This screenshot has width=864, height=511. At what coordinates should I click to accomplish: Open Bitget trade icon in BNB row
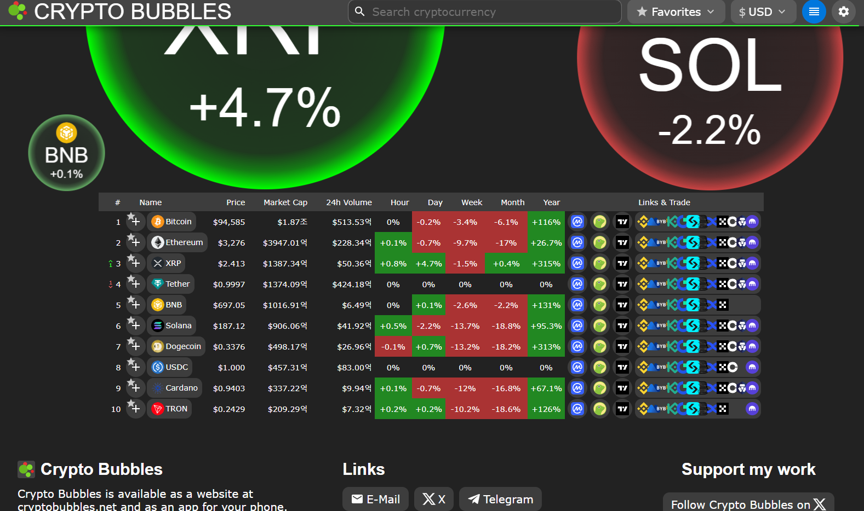point(693,305)
